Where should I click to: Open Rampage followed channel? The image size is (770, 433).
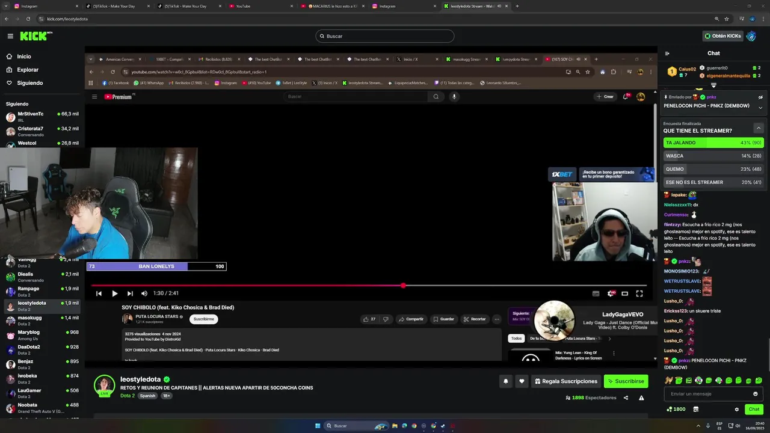42,291
